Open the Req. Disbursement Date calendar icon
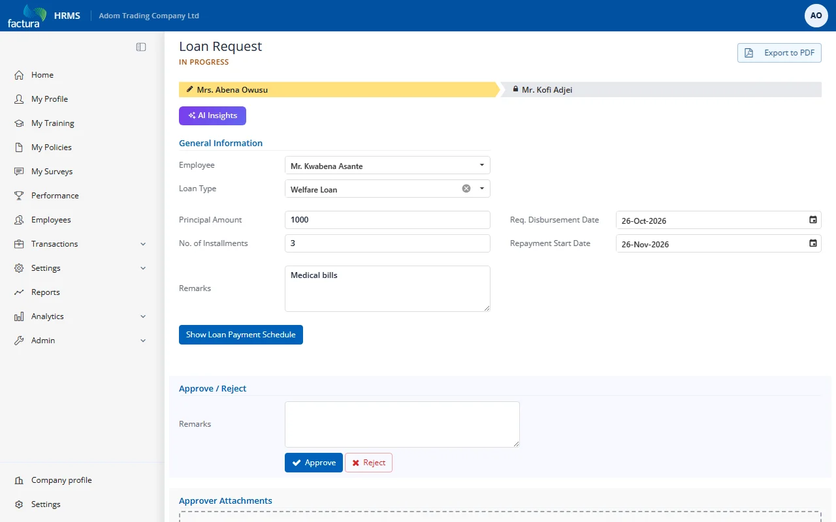Screen dimensions: 836x522 [813, 220]
